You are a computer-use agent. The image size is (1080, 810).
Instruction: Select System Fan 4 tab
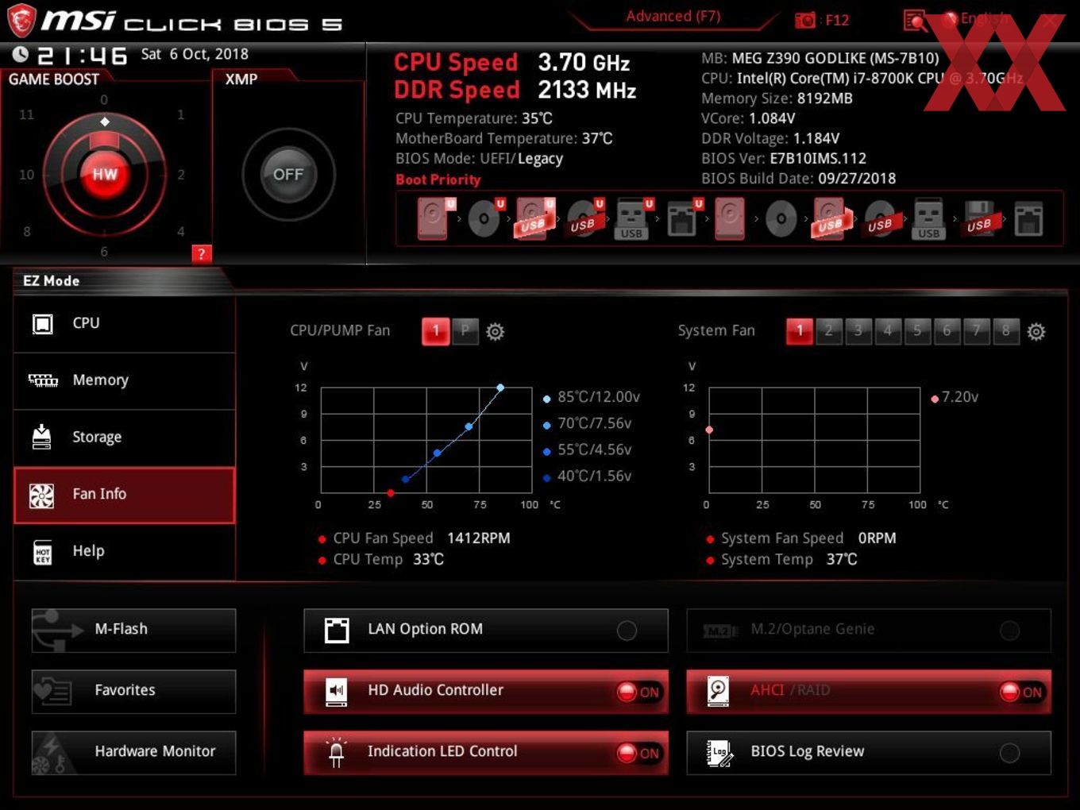887,331
